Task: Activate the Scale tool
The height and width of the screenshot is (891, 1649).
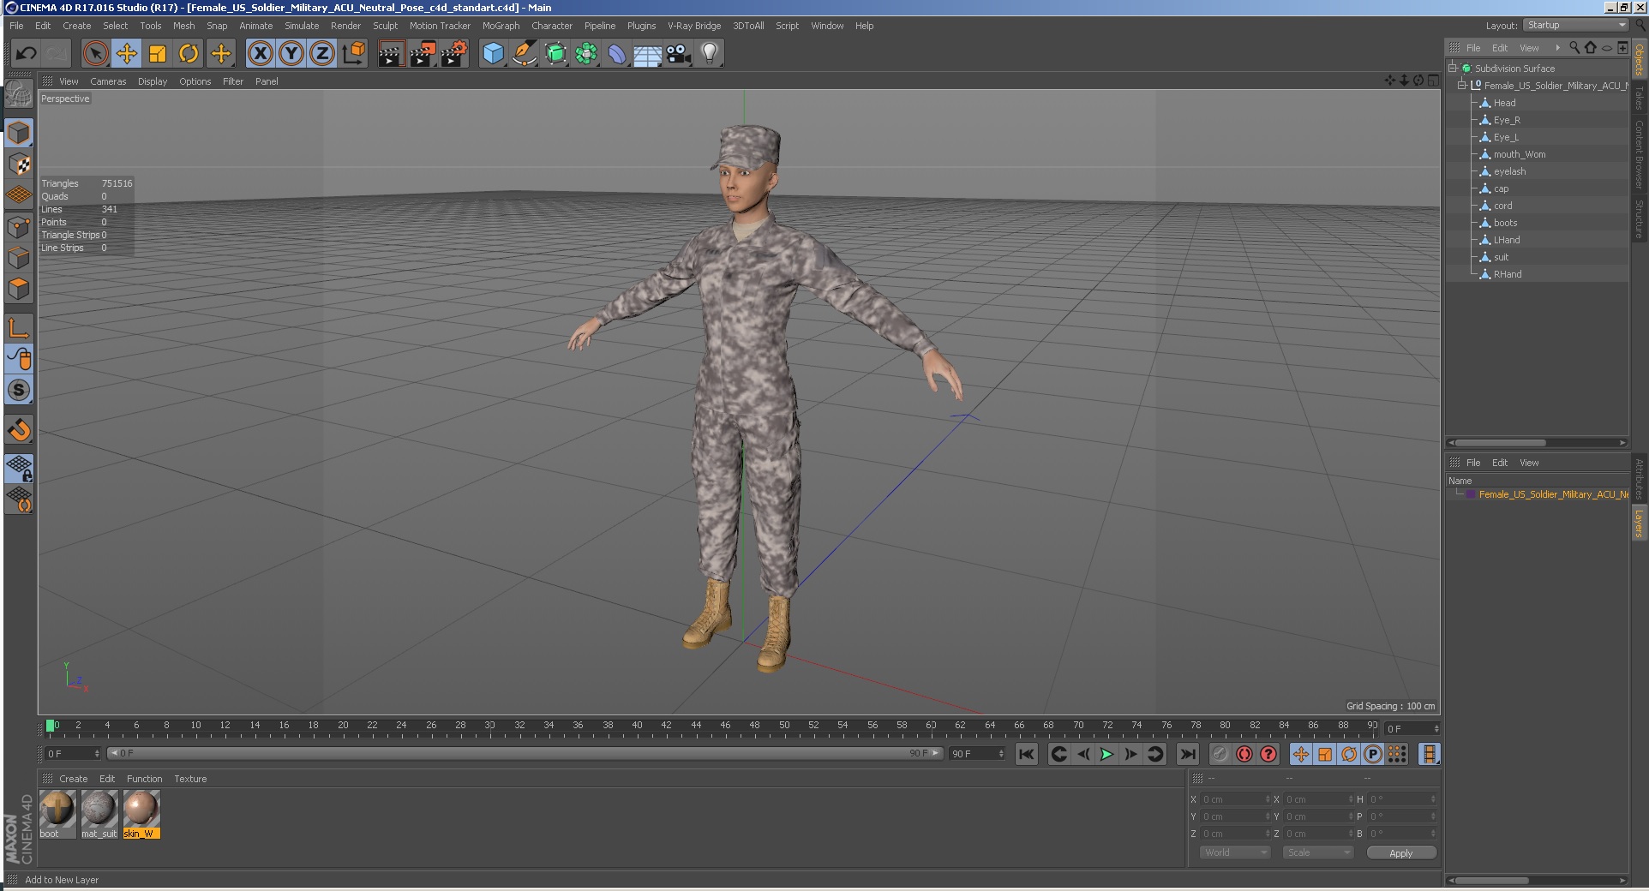Action: [158, 54]
